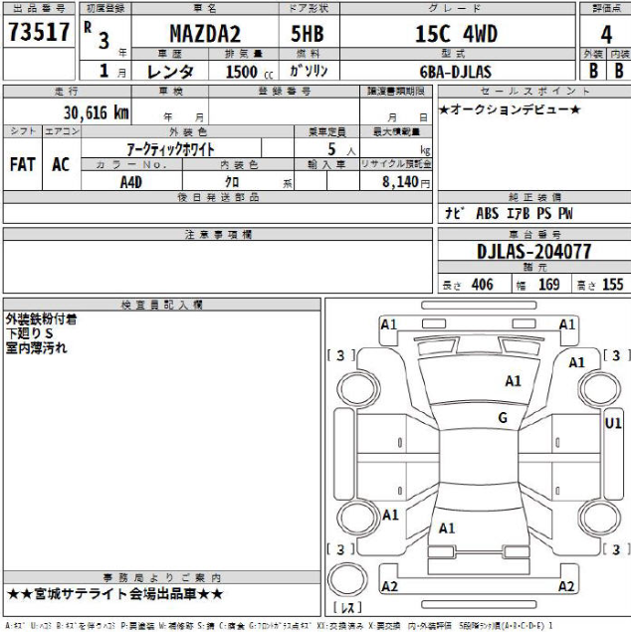Click the A1 mark on the rear hatch
This screenshot has width=631, height=632.
click(x=447, y=527)
